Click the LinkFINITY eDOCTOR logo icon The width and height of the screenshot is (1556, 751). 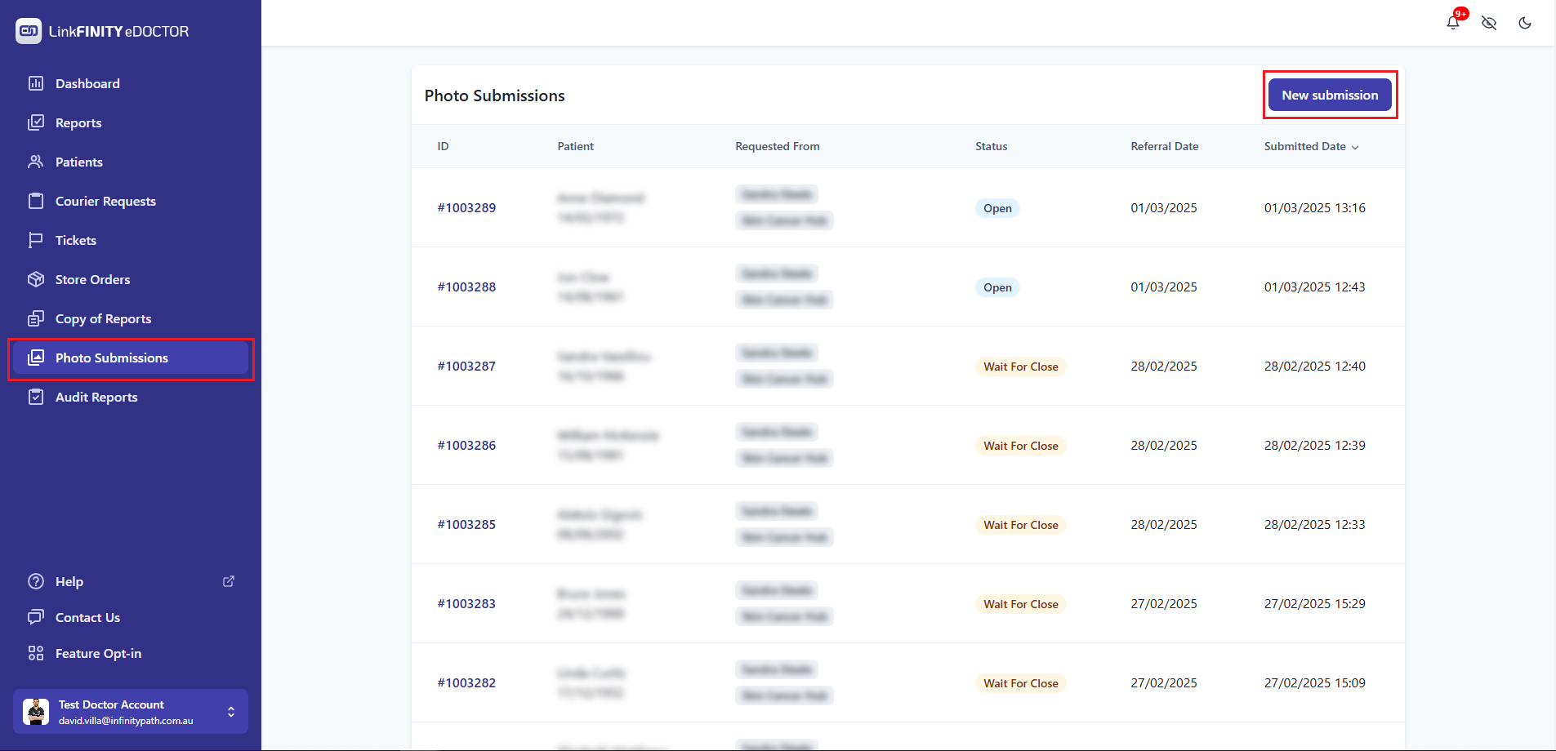pos(29,31)
